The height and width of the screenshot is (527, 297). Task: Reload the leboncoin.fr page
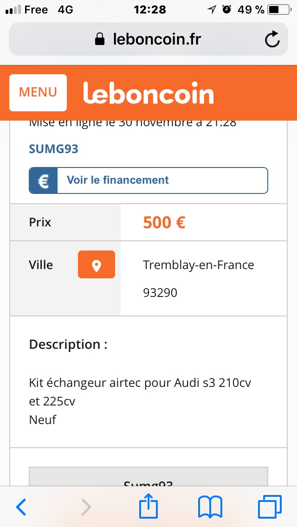pos(272,39)
